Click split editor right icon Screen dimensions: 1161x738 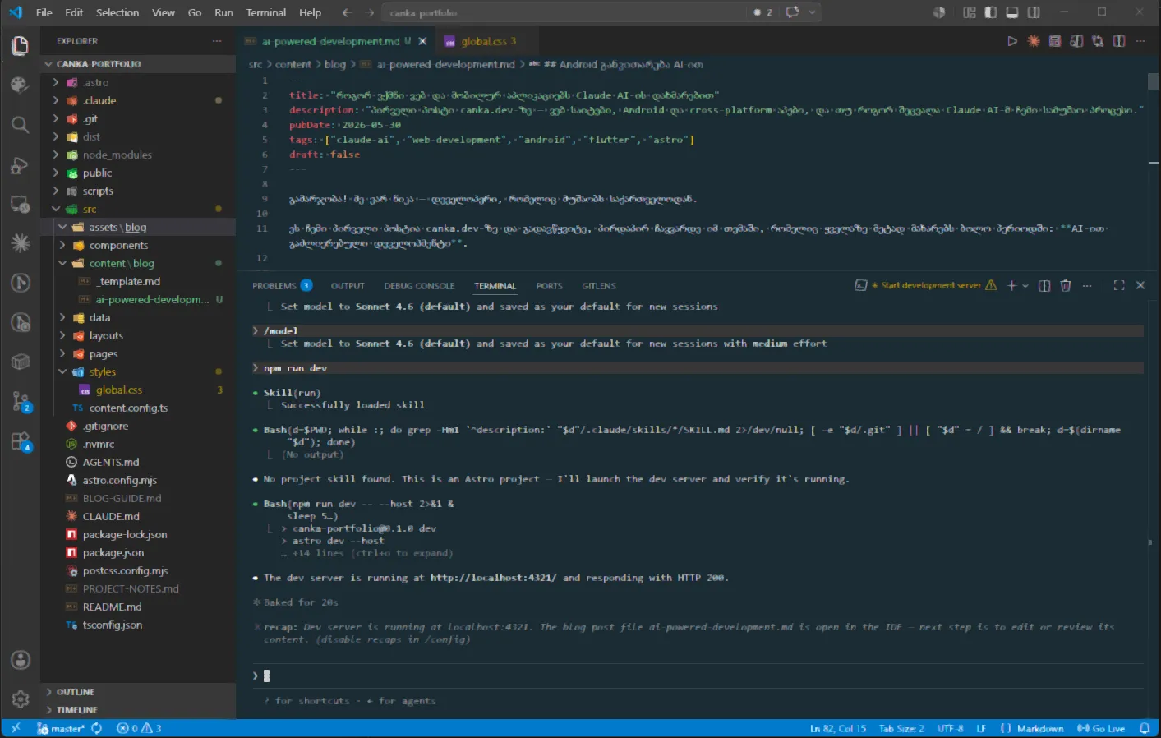(x=1119, y=41)
